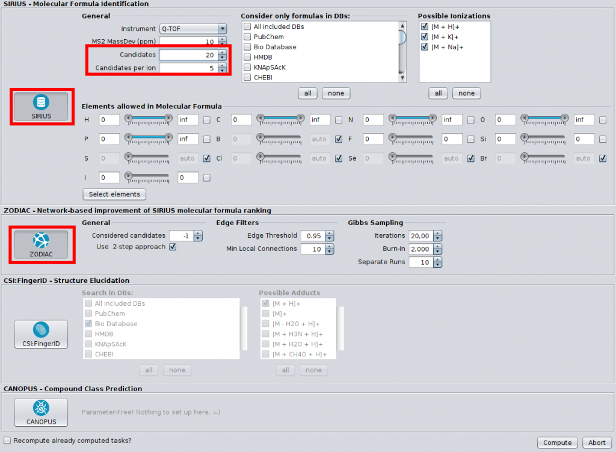Click the Considered candidates field
The height and width of the screenshot is (452, 616).
tap(182, 236)
